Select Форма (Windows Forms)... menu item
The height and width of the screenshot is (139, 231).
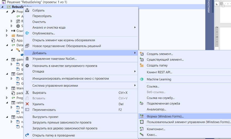165,116
